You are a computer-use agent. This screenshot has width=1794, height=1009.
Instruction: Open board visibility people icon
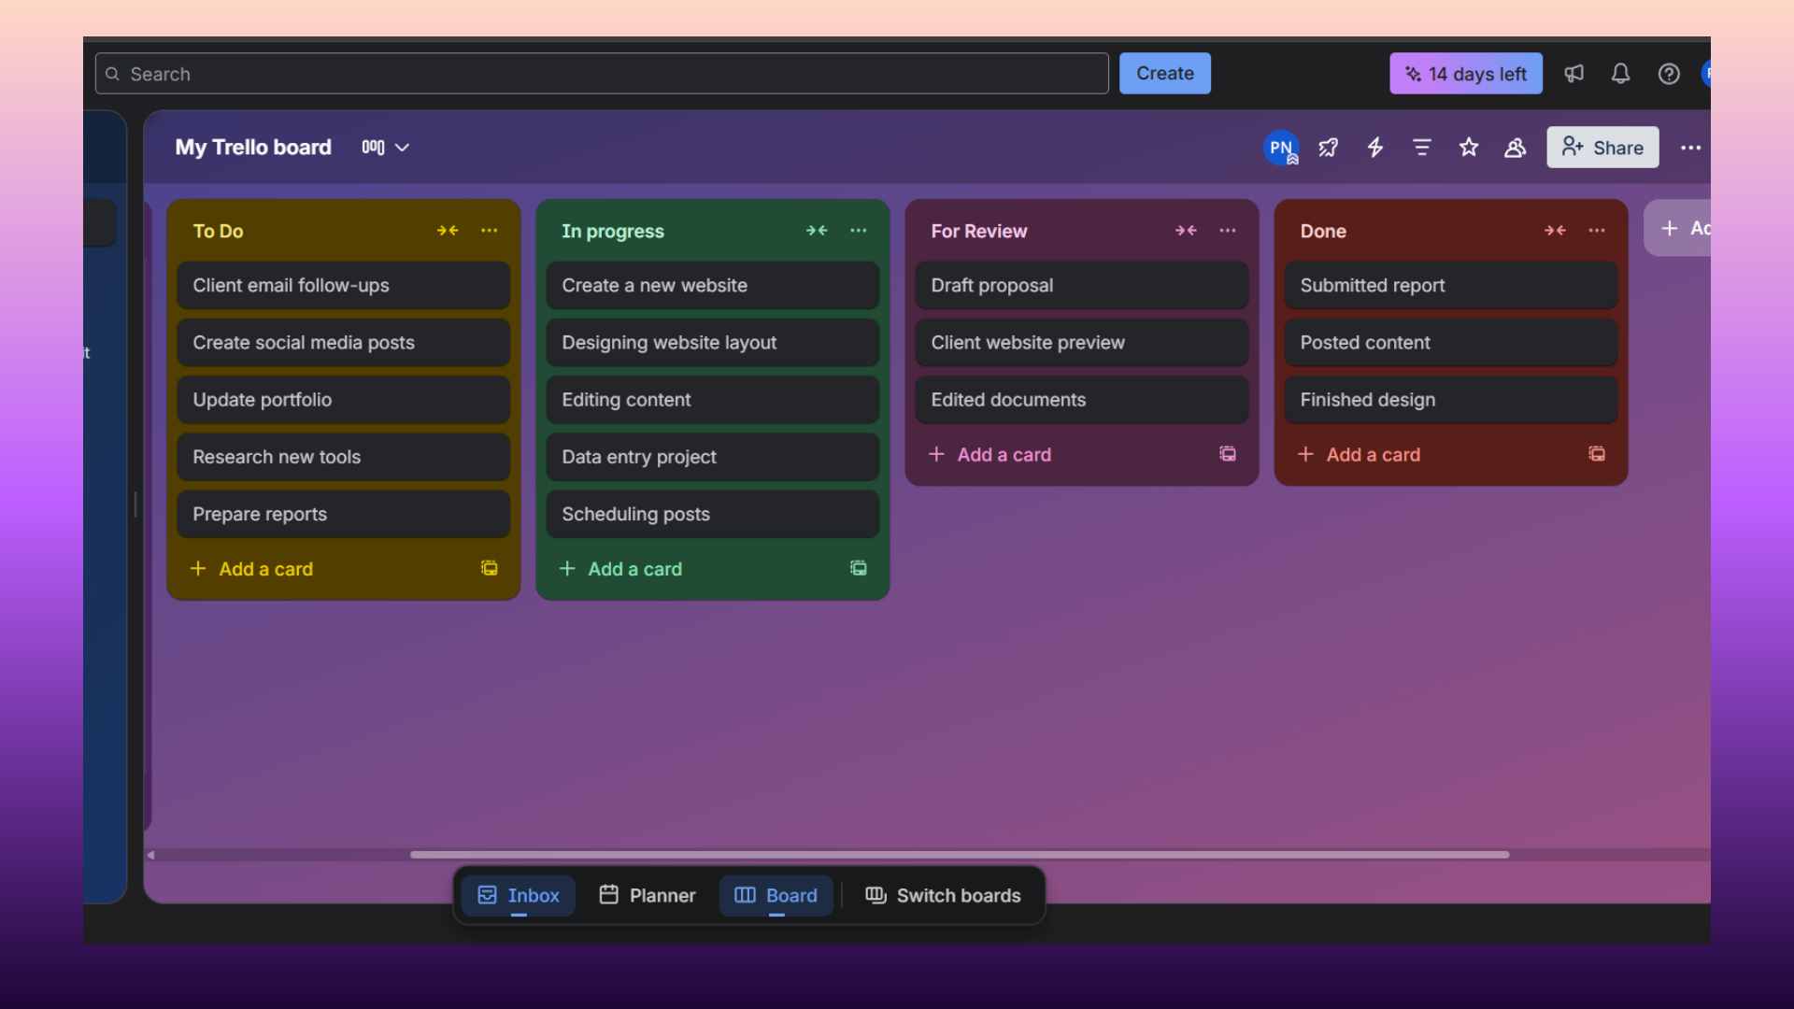coord(1515,148)
